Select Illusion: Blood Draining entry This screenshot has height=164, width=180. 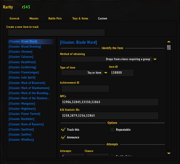pos(25,47)
